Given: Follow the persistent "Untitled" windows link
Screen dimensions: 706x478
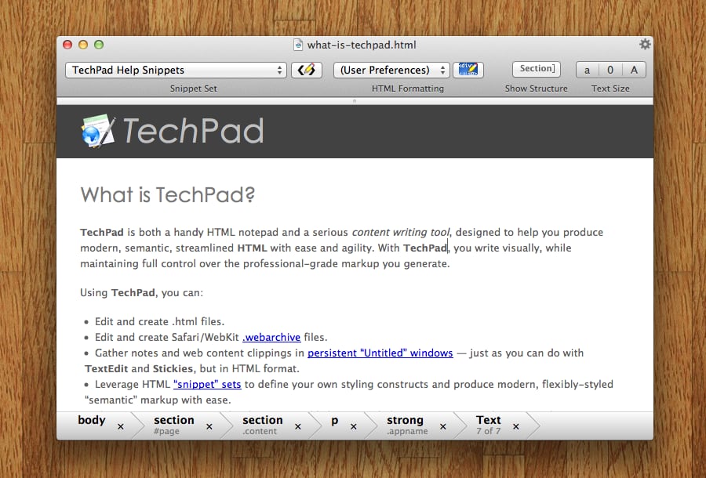Looking at the screenshot, I should point(380,353).
